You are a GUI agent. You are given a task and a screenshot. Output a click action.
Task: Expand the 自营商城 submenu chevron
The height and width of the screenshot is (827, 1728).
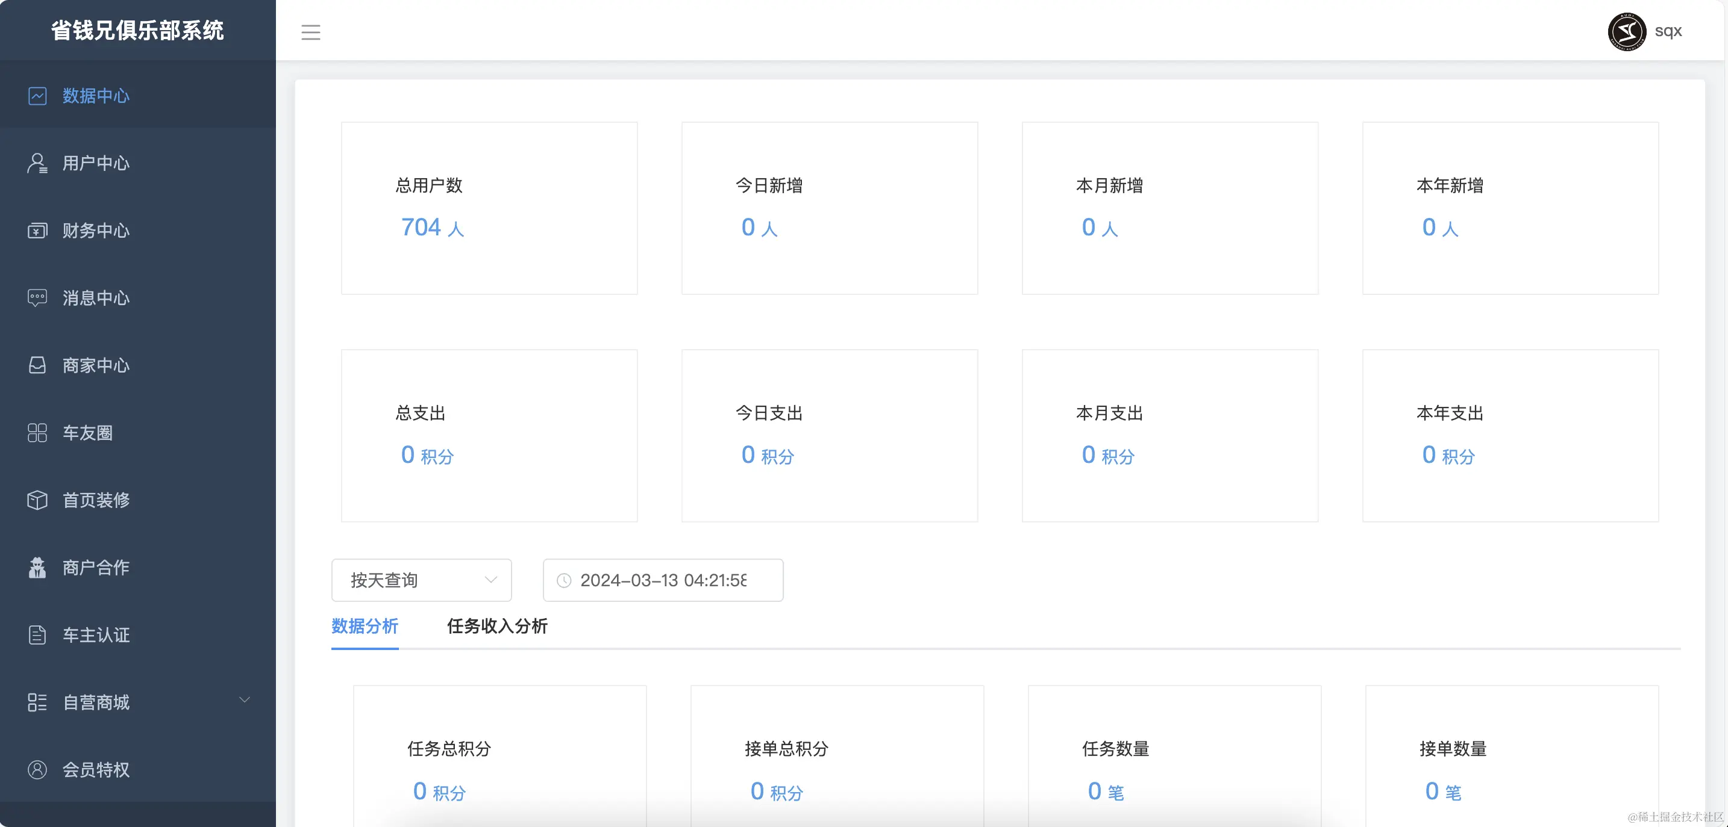pos(245,699)
